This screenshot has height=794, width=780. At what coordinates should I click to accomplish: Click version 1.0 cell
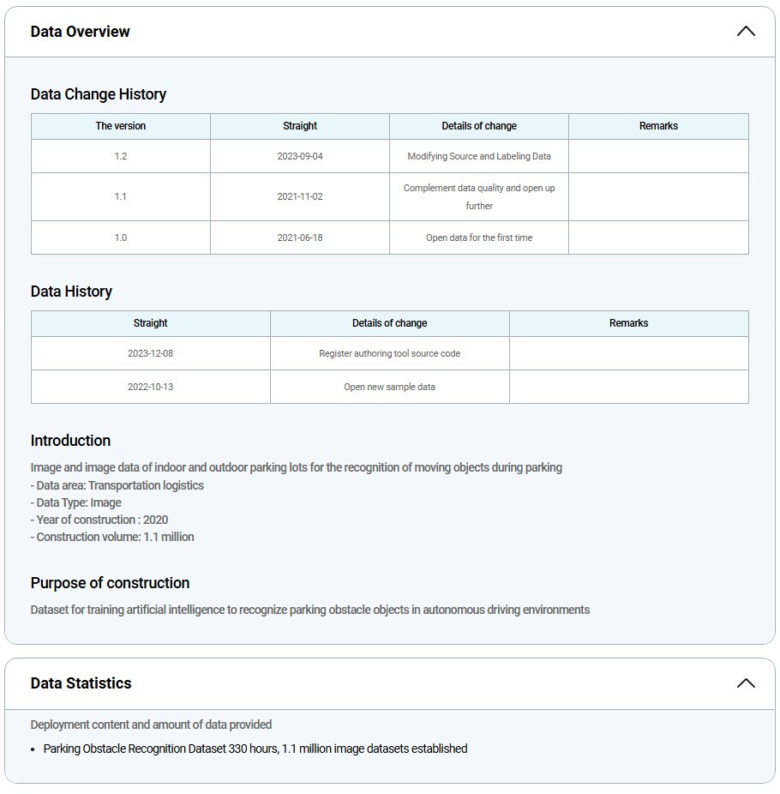121,238
